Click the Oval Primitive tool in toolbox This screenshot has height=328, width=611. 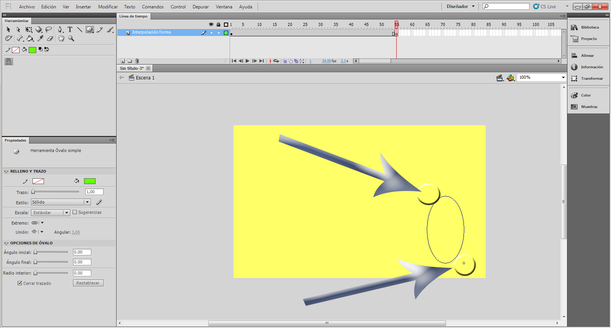tap(89, 29)
